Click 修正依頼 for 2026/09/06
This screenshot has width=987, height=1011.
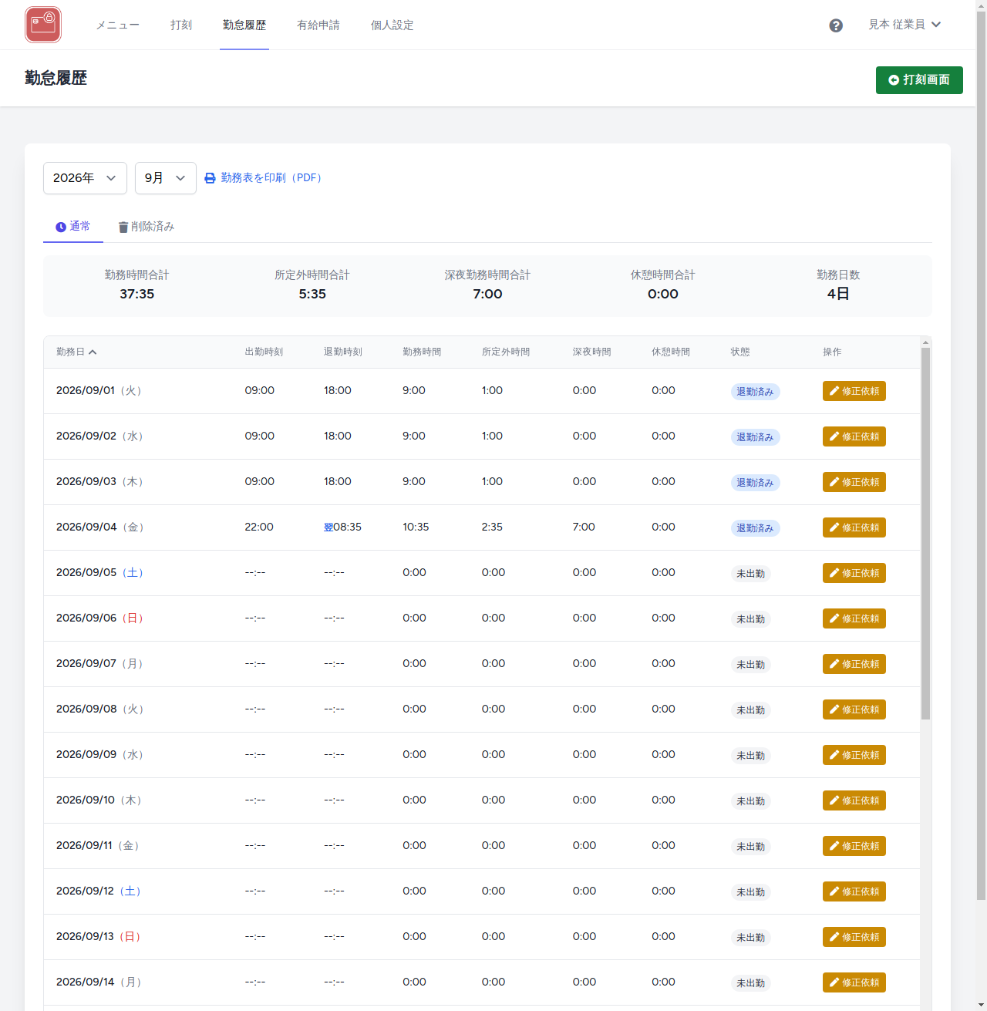click(854, 618)
